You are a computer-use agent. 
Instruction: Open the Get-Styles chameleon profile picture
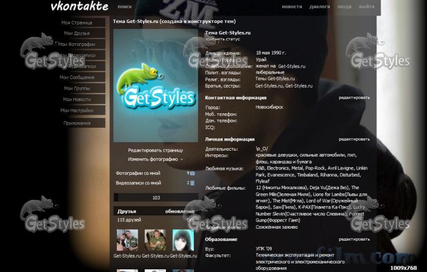point(156,86)
